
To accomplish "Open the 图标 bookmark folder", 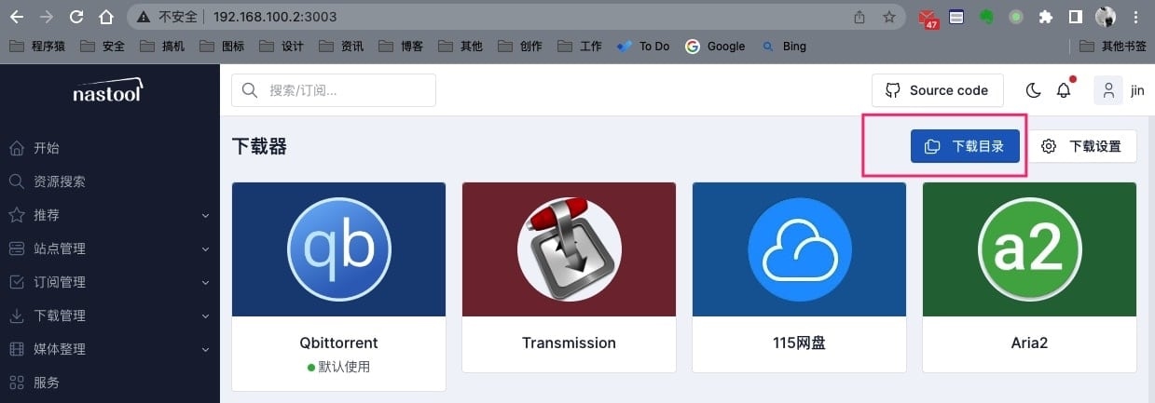I will click(x=222, y=46).
